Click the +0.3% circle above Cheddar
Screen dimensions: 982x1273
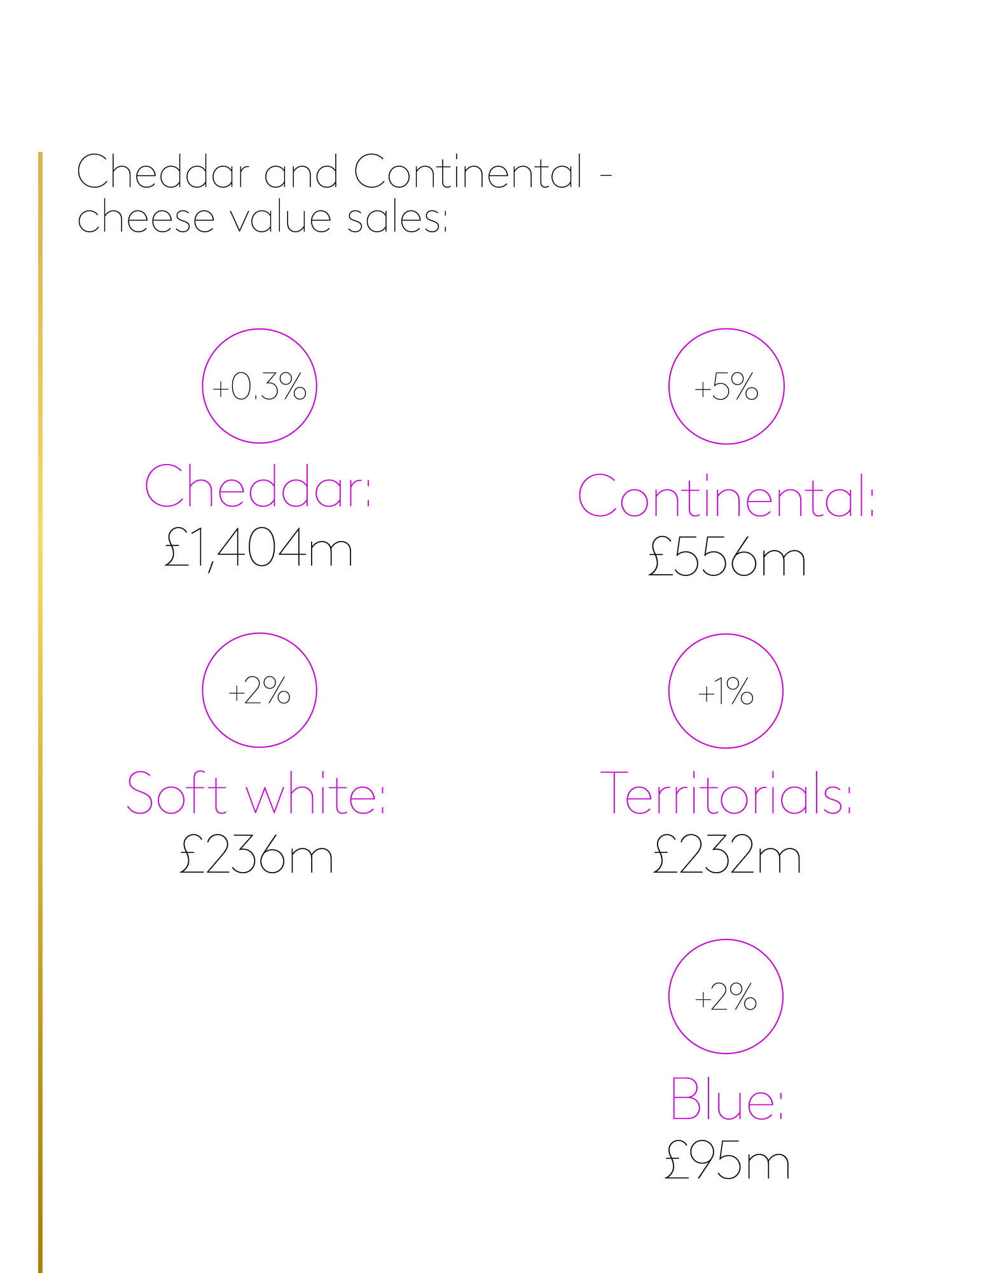tap(259, 386)
